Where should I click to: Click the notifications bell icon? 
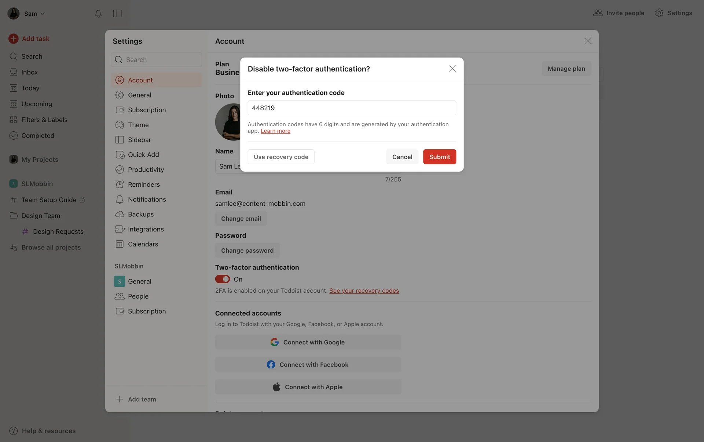(x=98, y=14)
